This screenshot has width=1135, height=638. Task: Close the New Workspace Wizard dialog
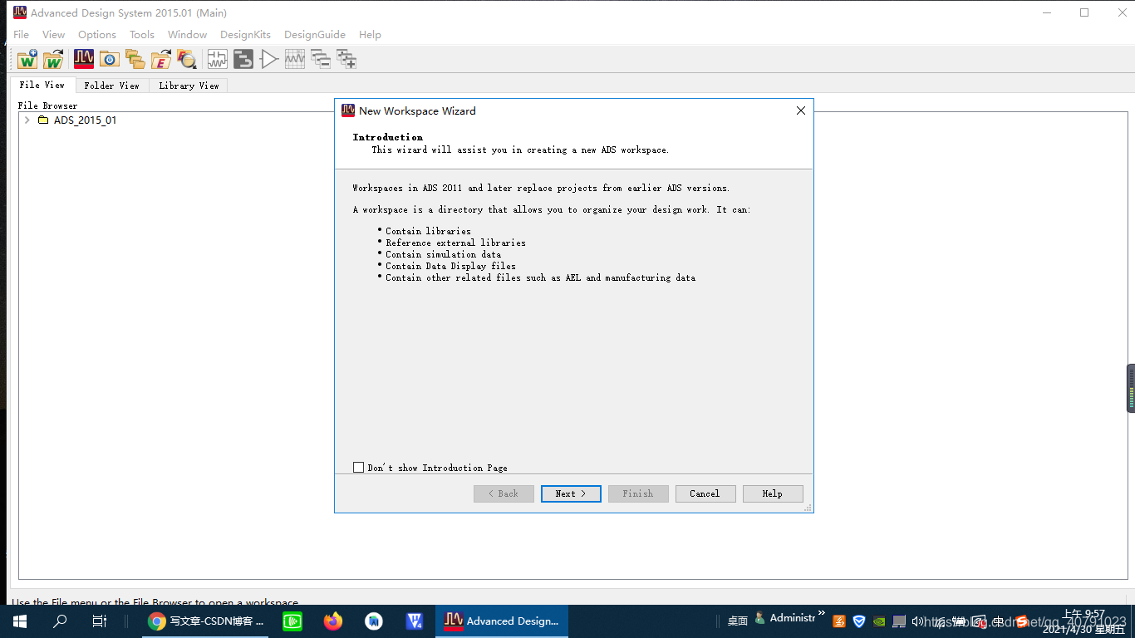pos(801,110)
